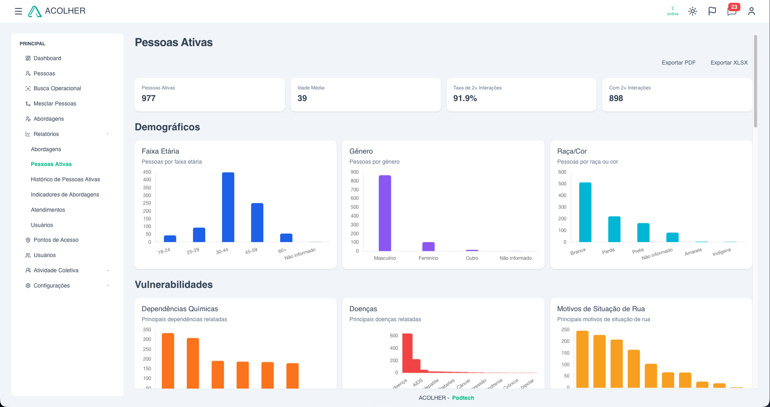Viewport: 770px width, 407px height.
Task: Click the ACOLHER logo
Action: coord(57,11)
